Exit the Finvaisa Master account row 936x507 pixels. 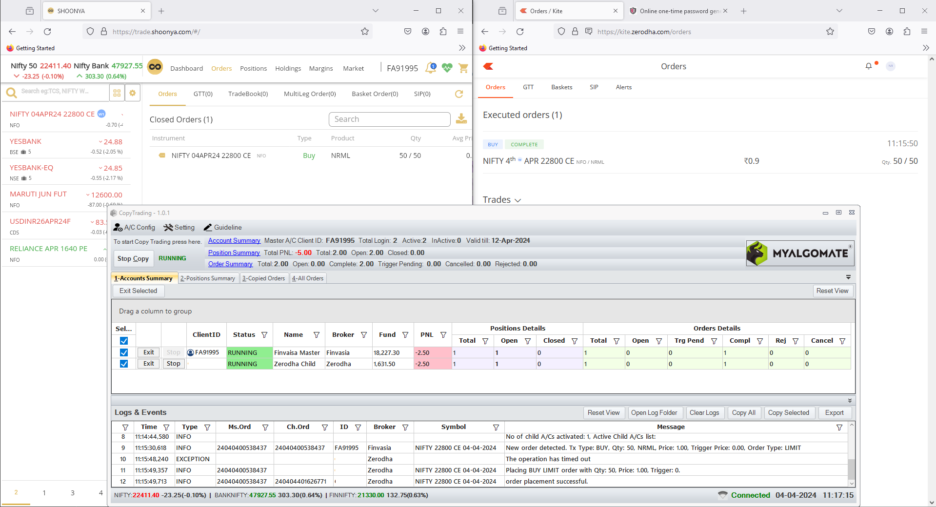[x=149, y=352]
